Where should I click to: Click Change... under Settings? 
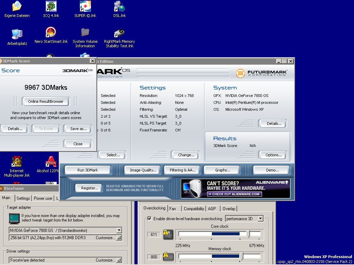(x=186, y=155)
